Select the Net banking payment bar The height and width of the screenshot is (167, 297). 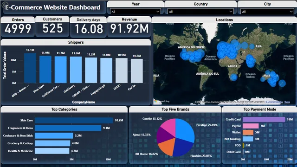click(x=248, y=139)
